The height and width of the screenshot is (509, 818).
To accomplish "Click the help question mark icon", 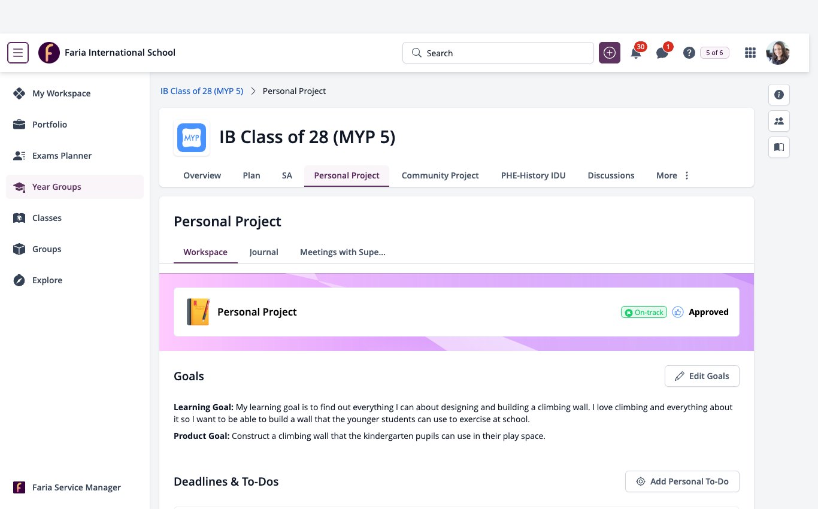I will 689,53.
